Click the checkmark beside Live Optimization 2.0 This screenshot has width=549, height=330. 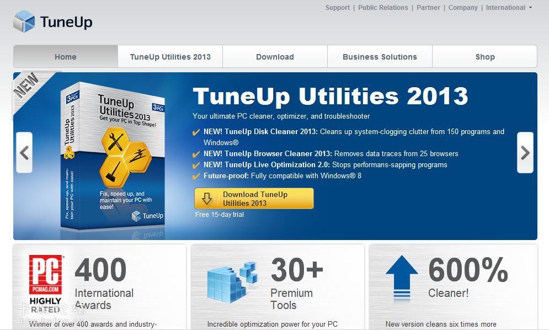(196, 165)
